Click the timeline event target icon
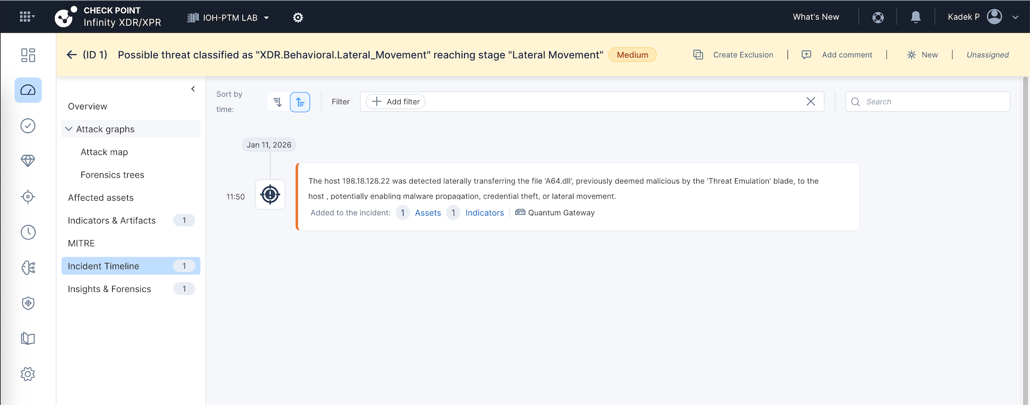 [x=270, y=195]
